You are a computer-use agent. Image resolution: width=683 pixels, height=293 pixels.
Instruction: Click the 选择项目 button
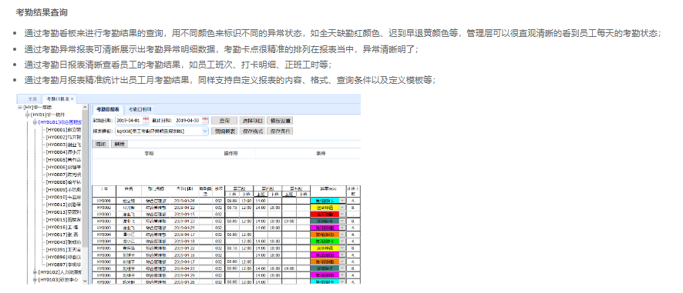click(253, 121)
